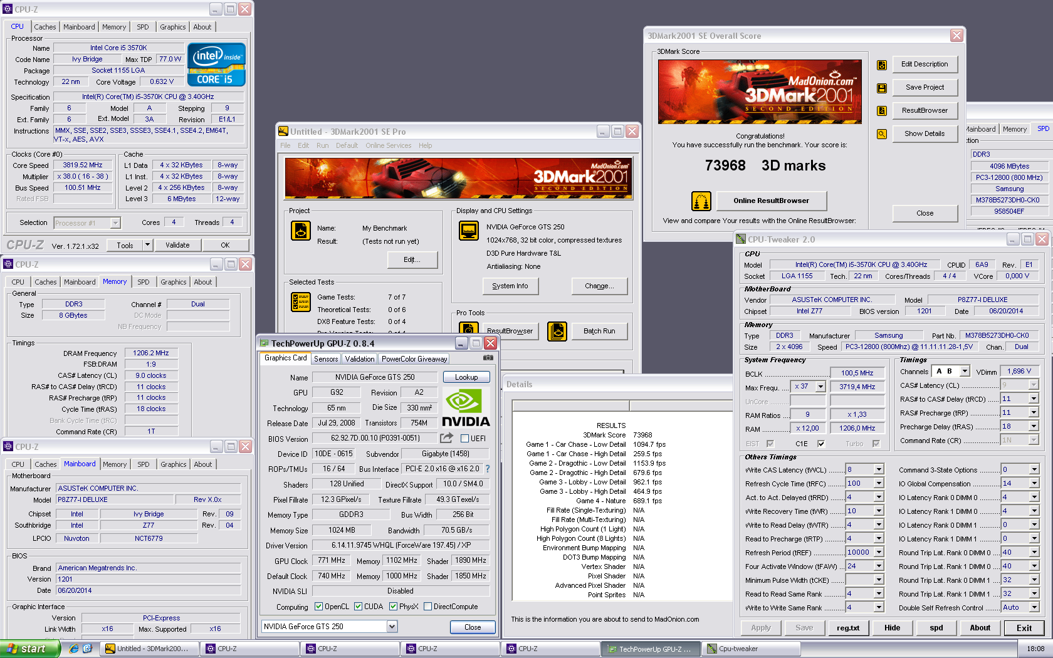Click the System Info button
The height and width of the screenshot is (658, 1053).
(510, 286)
